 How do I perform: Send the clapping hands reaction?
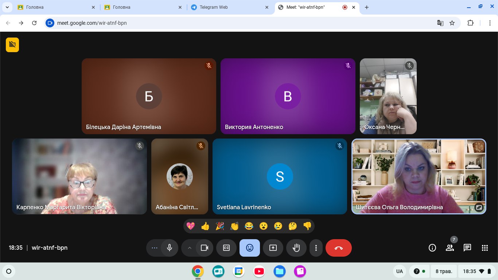pyautogui.click(x=234, y=226)
